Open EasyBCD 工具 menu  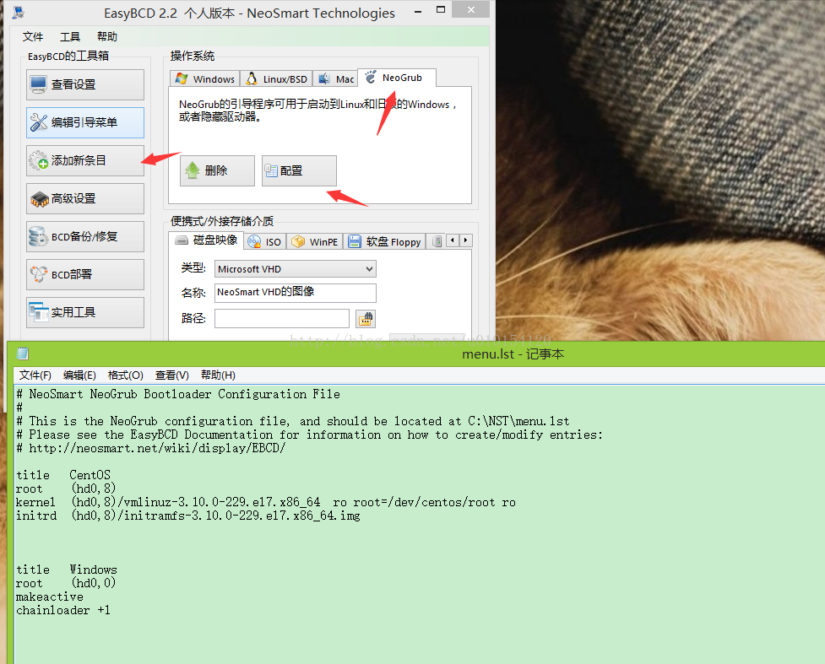coord(70,37)
